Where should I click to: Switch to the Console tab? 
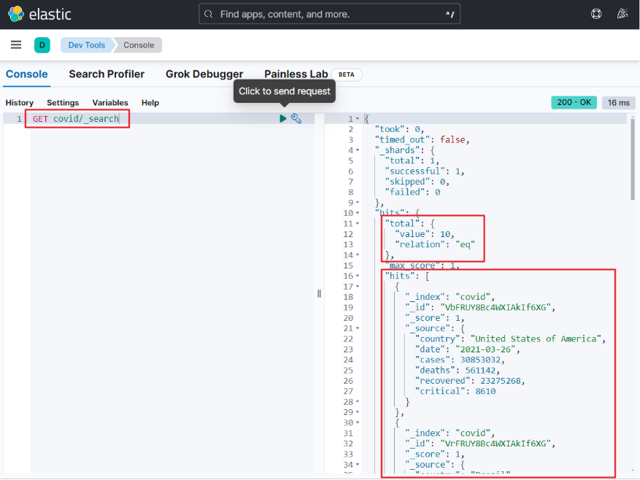pos(26,74)
